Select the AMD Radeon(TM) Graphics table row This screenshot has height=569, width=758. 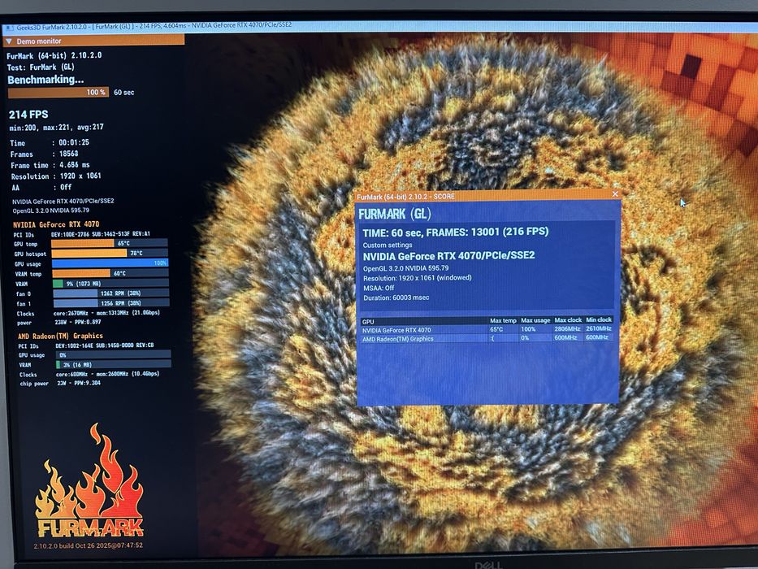tap(487, 337)
